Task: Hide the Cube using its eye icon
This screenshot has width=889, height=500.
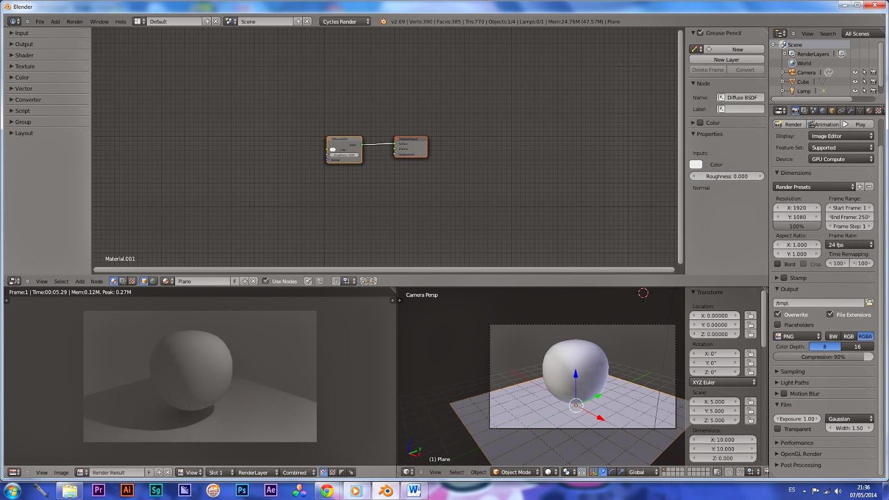Action: [856, 82]
